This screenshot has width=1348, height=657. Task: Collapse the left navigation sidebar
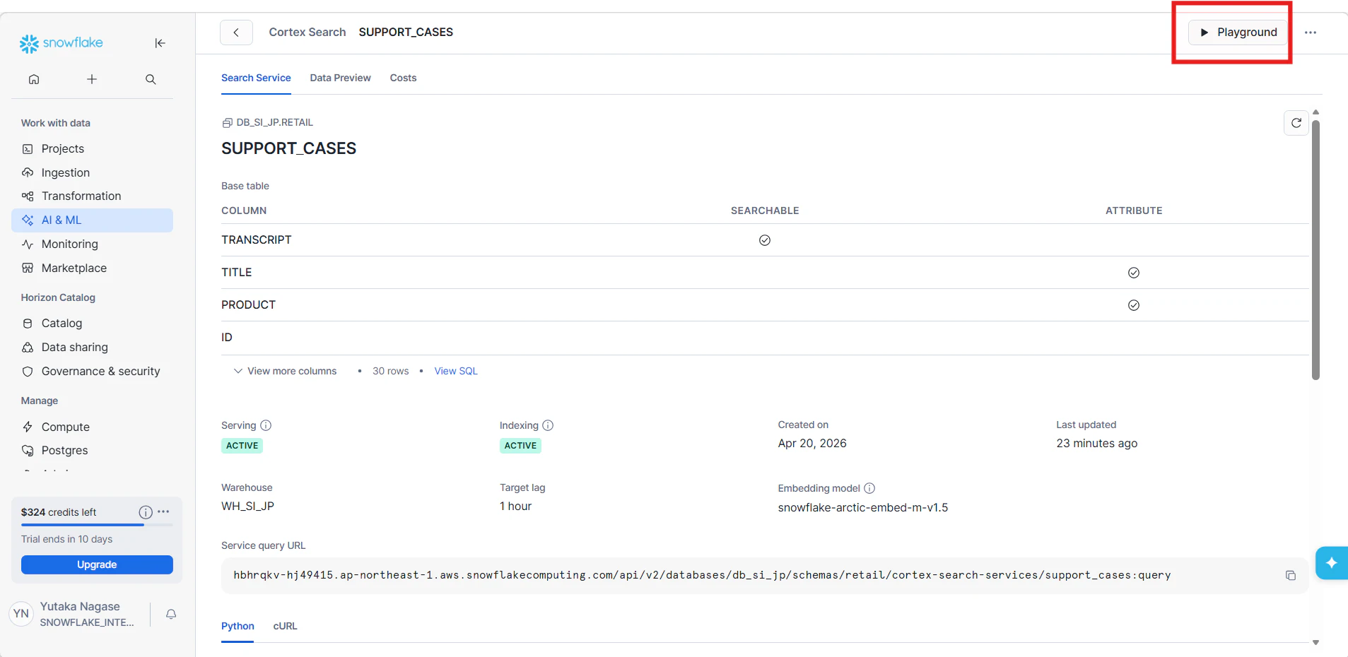(160, 43)
